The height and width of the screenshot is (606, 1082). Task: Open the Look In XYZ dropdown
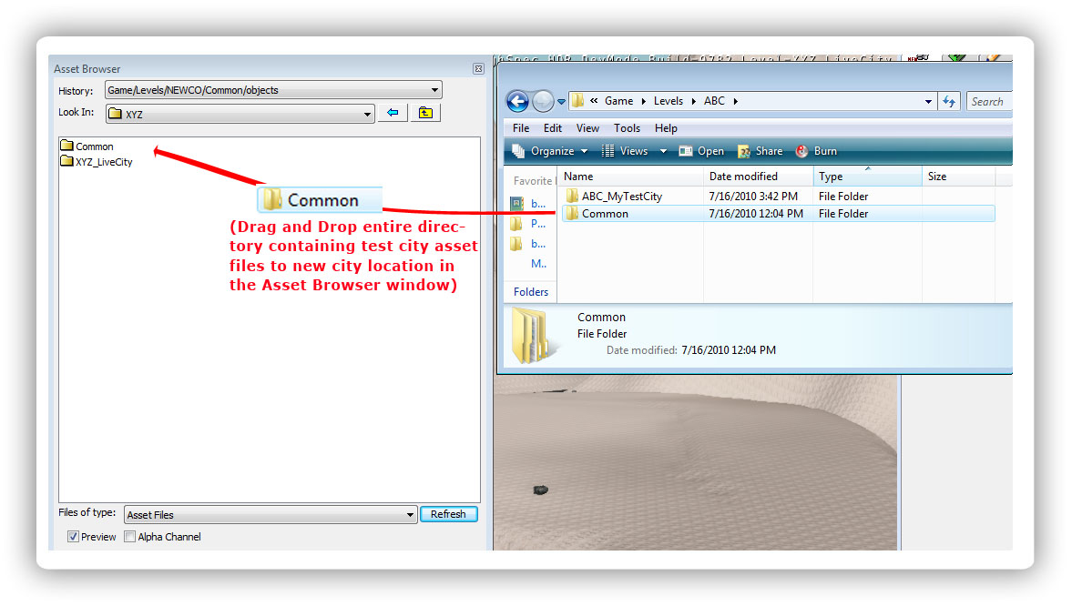pyautogui.click(x=367, y=115)
